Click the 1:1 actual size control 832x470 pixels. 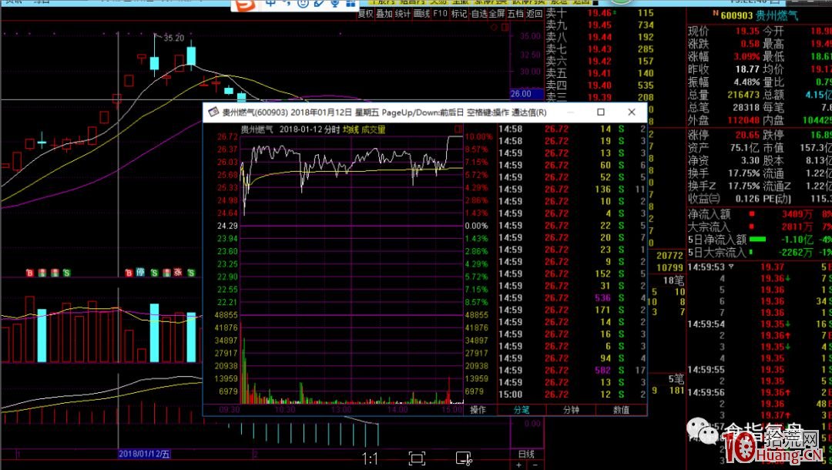[370, 458]
